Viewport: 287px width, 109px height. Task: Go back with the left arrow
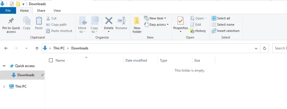pyautogui.click(x=6, y=48)
